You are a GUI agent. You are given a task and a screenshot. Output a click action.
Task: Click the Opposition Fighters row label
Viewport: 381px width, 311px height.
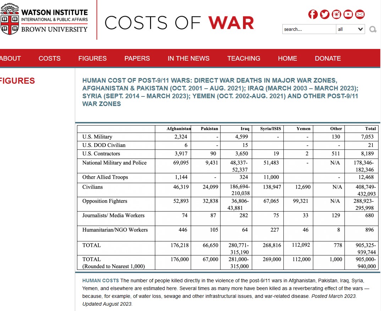(x=105, y=201)
